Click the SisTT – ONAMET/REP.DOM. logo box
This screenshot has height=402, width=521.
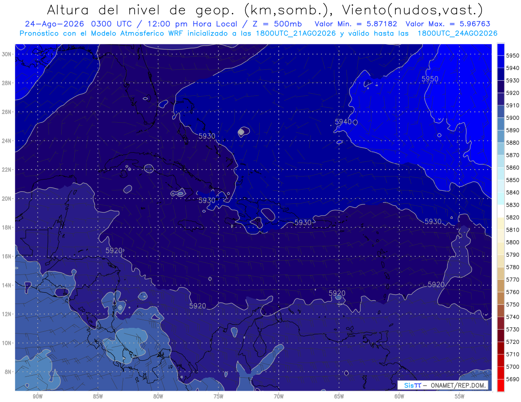point(442,386)
